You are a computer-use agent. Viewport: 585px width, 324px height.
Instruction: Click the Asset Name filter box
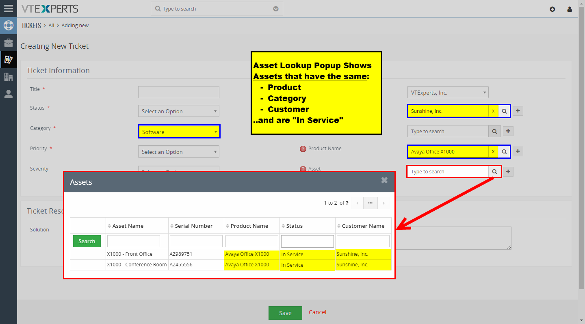pos(134,241)
